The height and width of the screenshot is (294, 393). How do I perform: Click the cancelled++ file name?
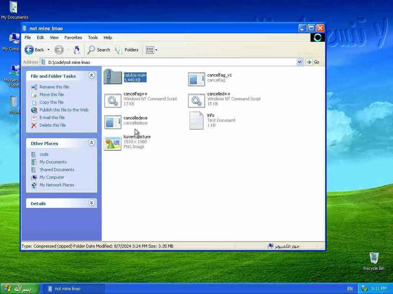(219, 94)
